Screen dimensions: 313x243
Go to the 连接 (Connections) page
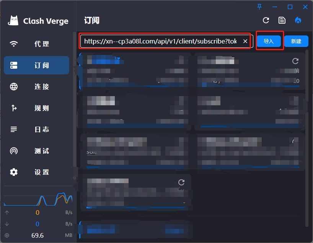coord(36,87)
